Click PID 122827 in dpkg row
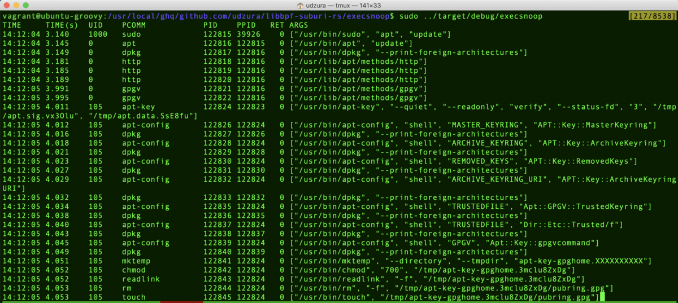The height and width of the screenshot is (303, 678). coord(218,134)
